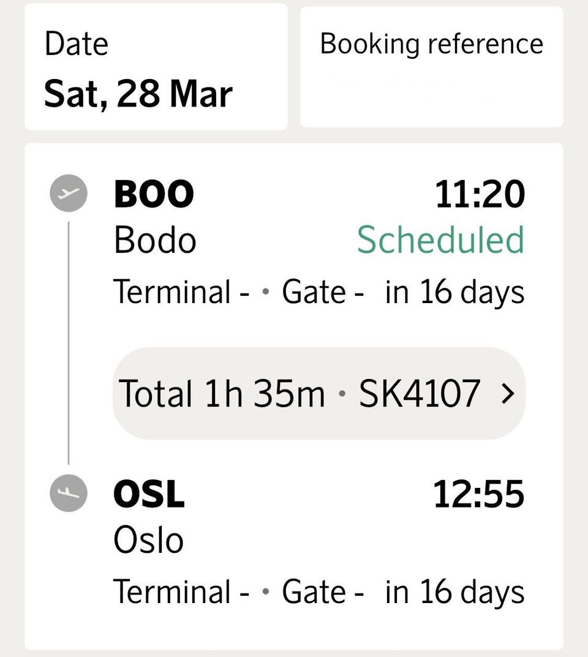Tap the SK4107 flight number
Screen dimensions: 588x657
[419, 394]
